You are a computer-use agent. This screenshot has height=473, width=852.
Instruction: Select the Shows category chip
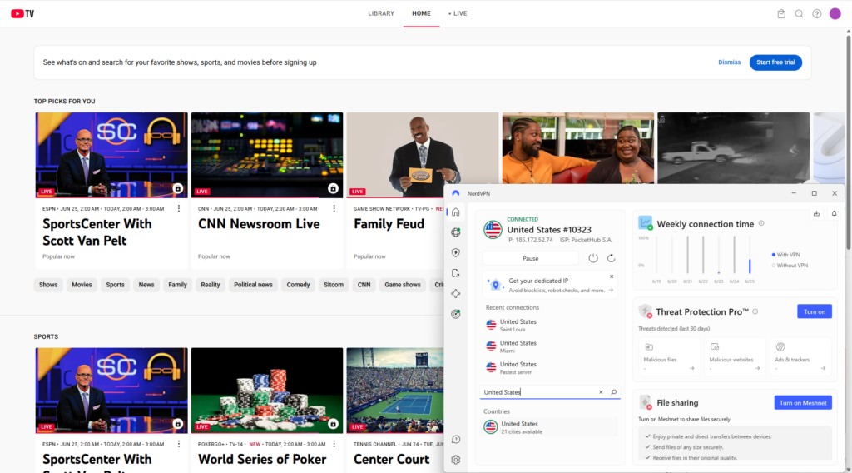click(x=48, y=285)
